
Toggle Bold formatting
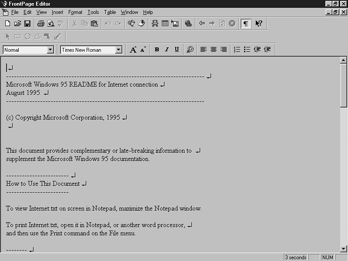click(x=157, y=50)
